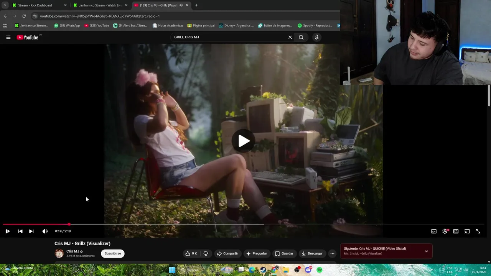Screen dimensions: 491x276
Task: Click the video title Cris MJ - Grillz (Visualizer)
Action: (x=82, y=243)
